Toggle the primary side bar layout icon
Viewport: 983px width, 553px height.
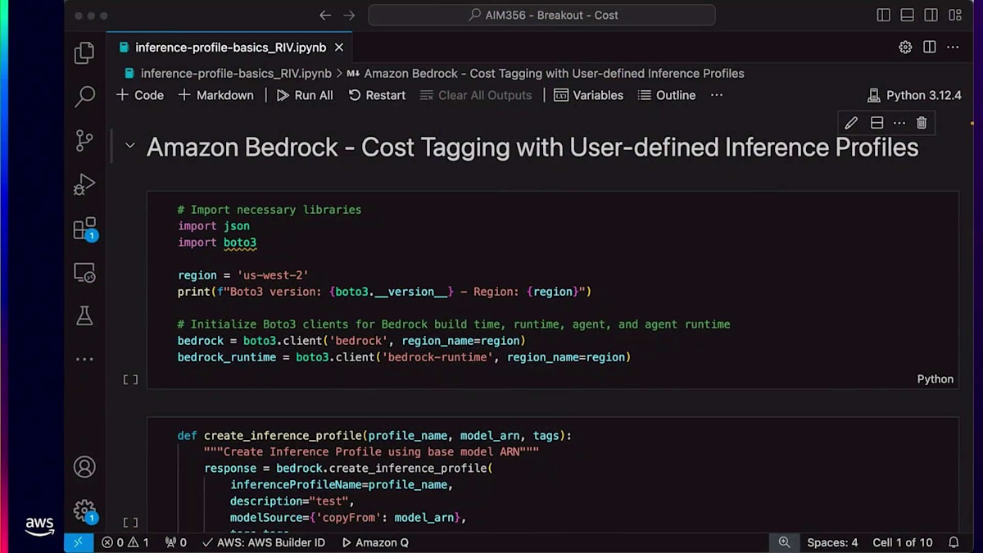[x=883, y=15]
